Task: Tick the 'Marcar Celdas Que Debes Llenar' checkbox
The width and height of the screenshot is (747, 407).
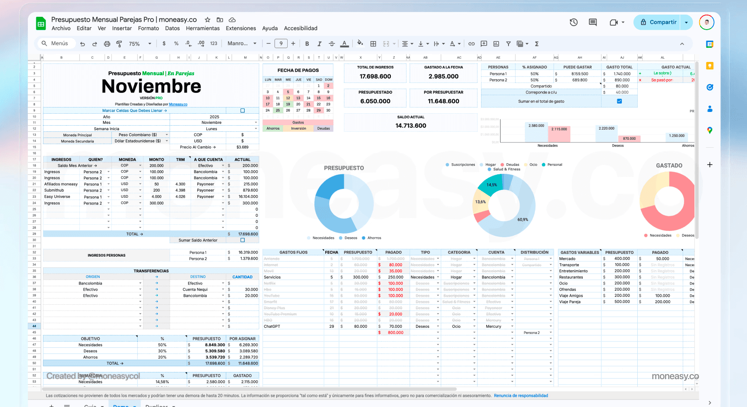Action: point(243,111)
